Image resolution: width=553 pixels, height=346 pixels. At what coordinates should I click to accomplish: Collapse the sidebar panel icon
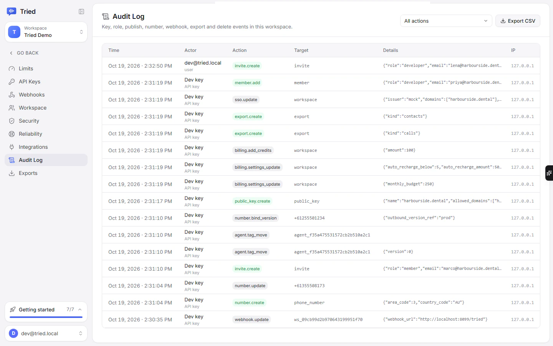(x=81, y=12)
